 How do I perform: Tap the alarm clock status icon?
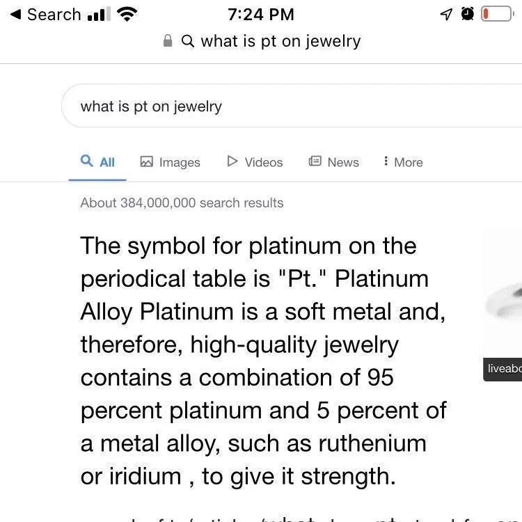point(468,14)
